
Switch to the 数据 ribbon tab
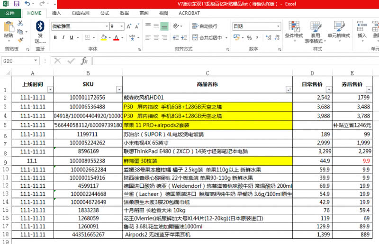point(124,13)
